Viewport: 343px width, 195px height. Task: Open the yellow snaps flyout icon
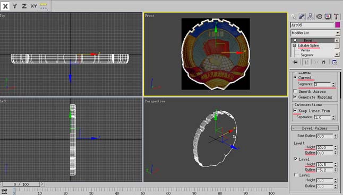[44, 6]
